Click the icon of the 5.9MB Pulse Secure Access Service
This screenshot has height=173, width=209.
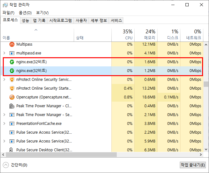(x=12, y=141)
